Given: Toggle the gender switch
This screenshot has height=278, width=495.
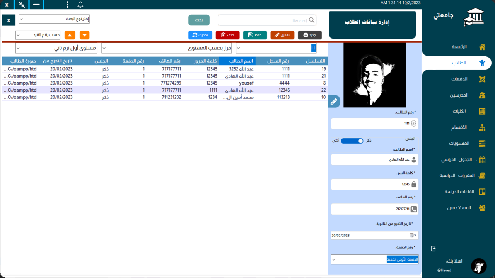Looking at the screenshot, I should [352, 141].
